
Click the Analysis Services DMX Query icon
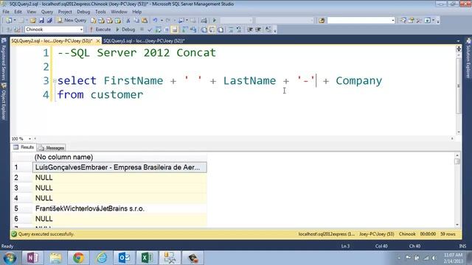(x=110, y=20)
